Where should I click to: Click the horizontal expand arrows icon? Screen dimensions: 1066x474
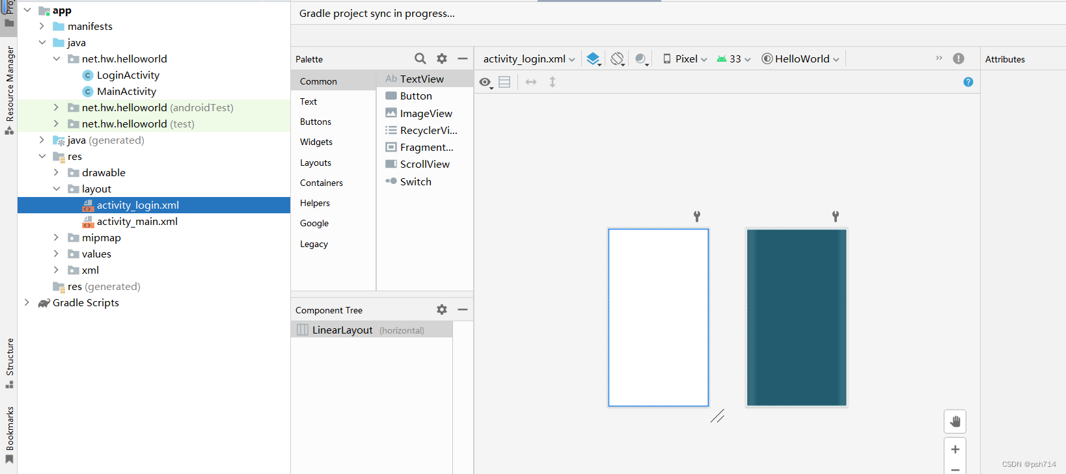(531, 82)
